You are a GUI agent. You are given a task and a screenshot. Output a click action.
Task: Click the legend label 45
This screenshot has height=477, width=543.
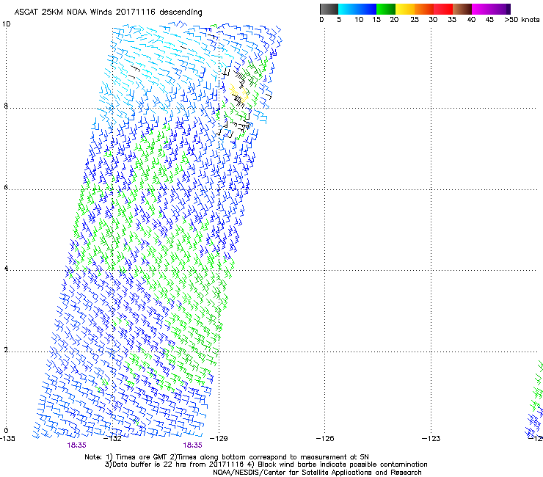coord(489,20)
